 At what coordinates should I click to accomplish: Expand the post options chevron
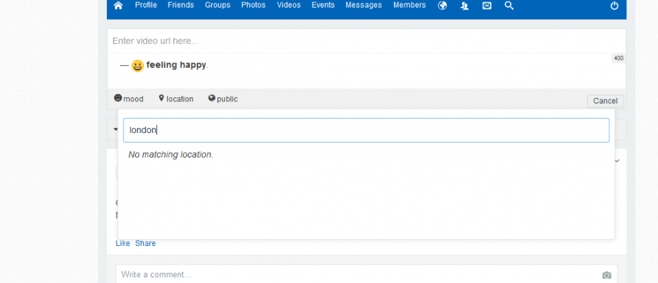tap(618, 160)
